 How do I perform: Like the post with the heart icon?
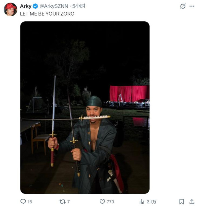tap(102, 202)
